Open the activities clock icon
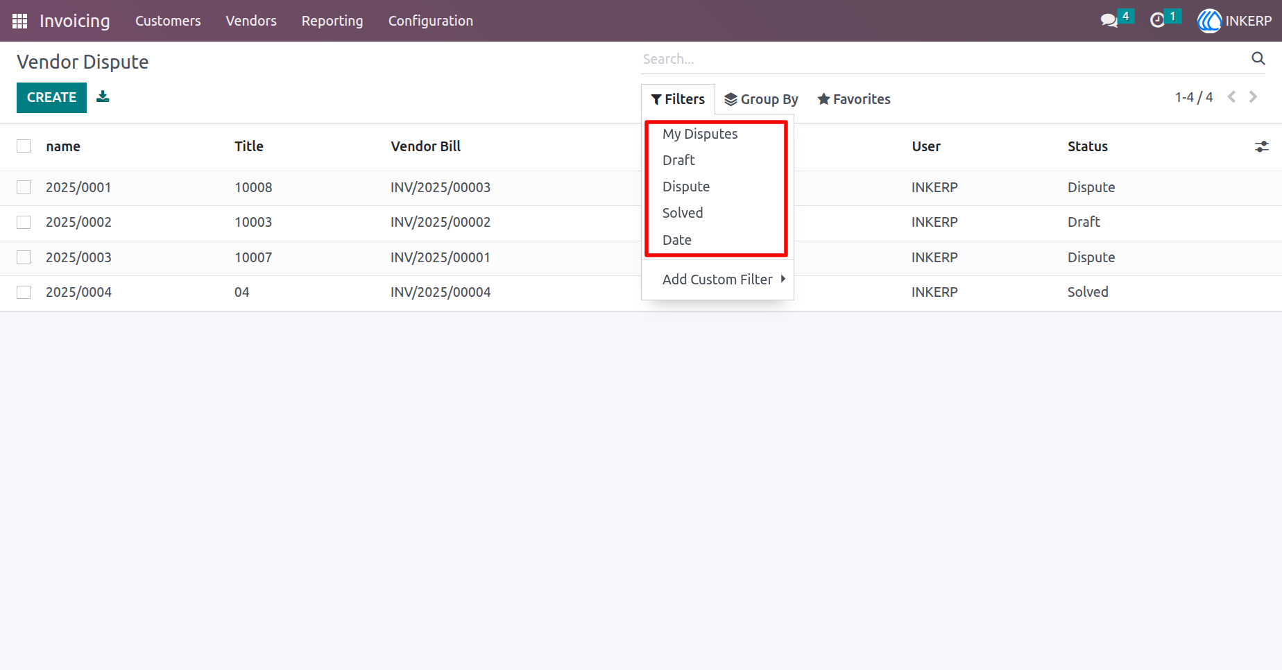 [x=1157, y=21]
